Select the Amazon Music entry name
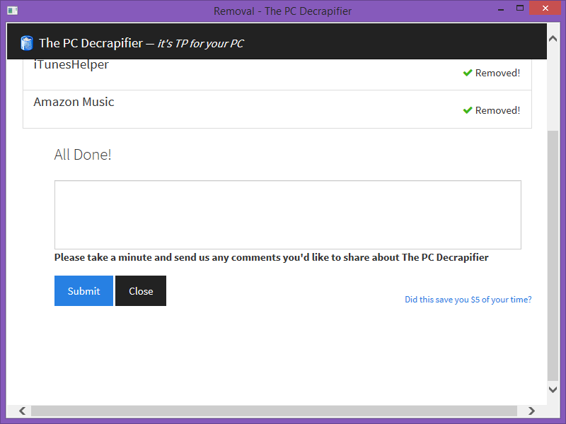The height and width of the screenshot is (424, 566). [74, 102]
